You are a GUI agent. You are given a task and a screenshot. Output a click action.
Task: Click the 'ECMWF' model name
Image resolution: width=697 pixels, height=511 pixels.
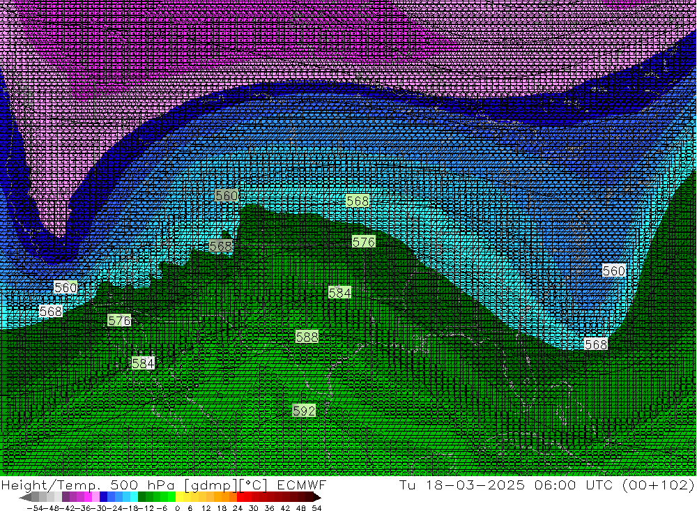(301, 485)
